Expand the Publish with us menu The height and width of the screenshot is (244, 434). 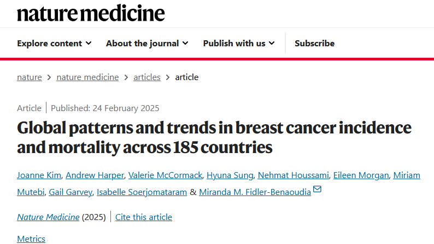[239, 43]
